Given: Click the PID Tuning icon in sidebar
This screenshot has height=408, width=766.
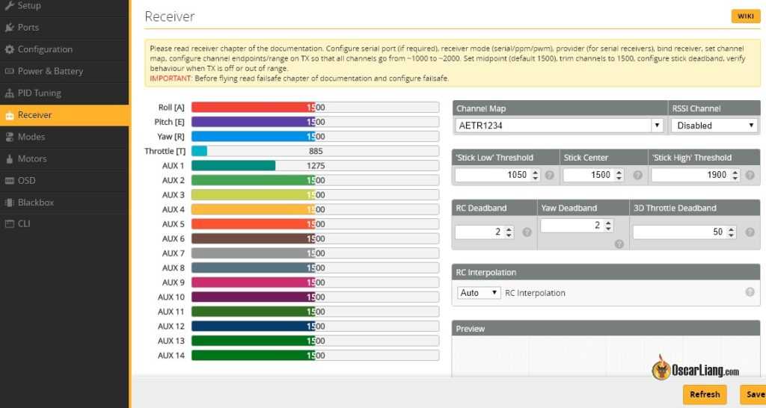Looking at the screenshot, I should 10,93.
